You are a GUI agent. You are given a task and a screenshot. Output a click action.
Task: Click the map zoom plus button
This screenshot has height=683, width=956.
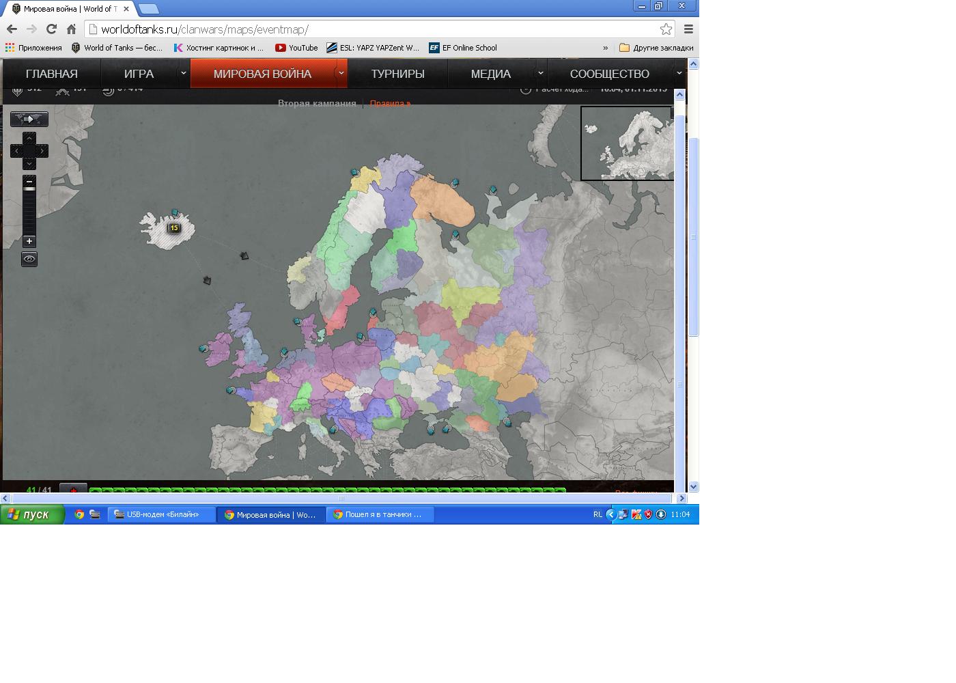29,241
